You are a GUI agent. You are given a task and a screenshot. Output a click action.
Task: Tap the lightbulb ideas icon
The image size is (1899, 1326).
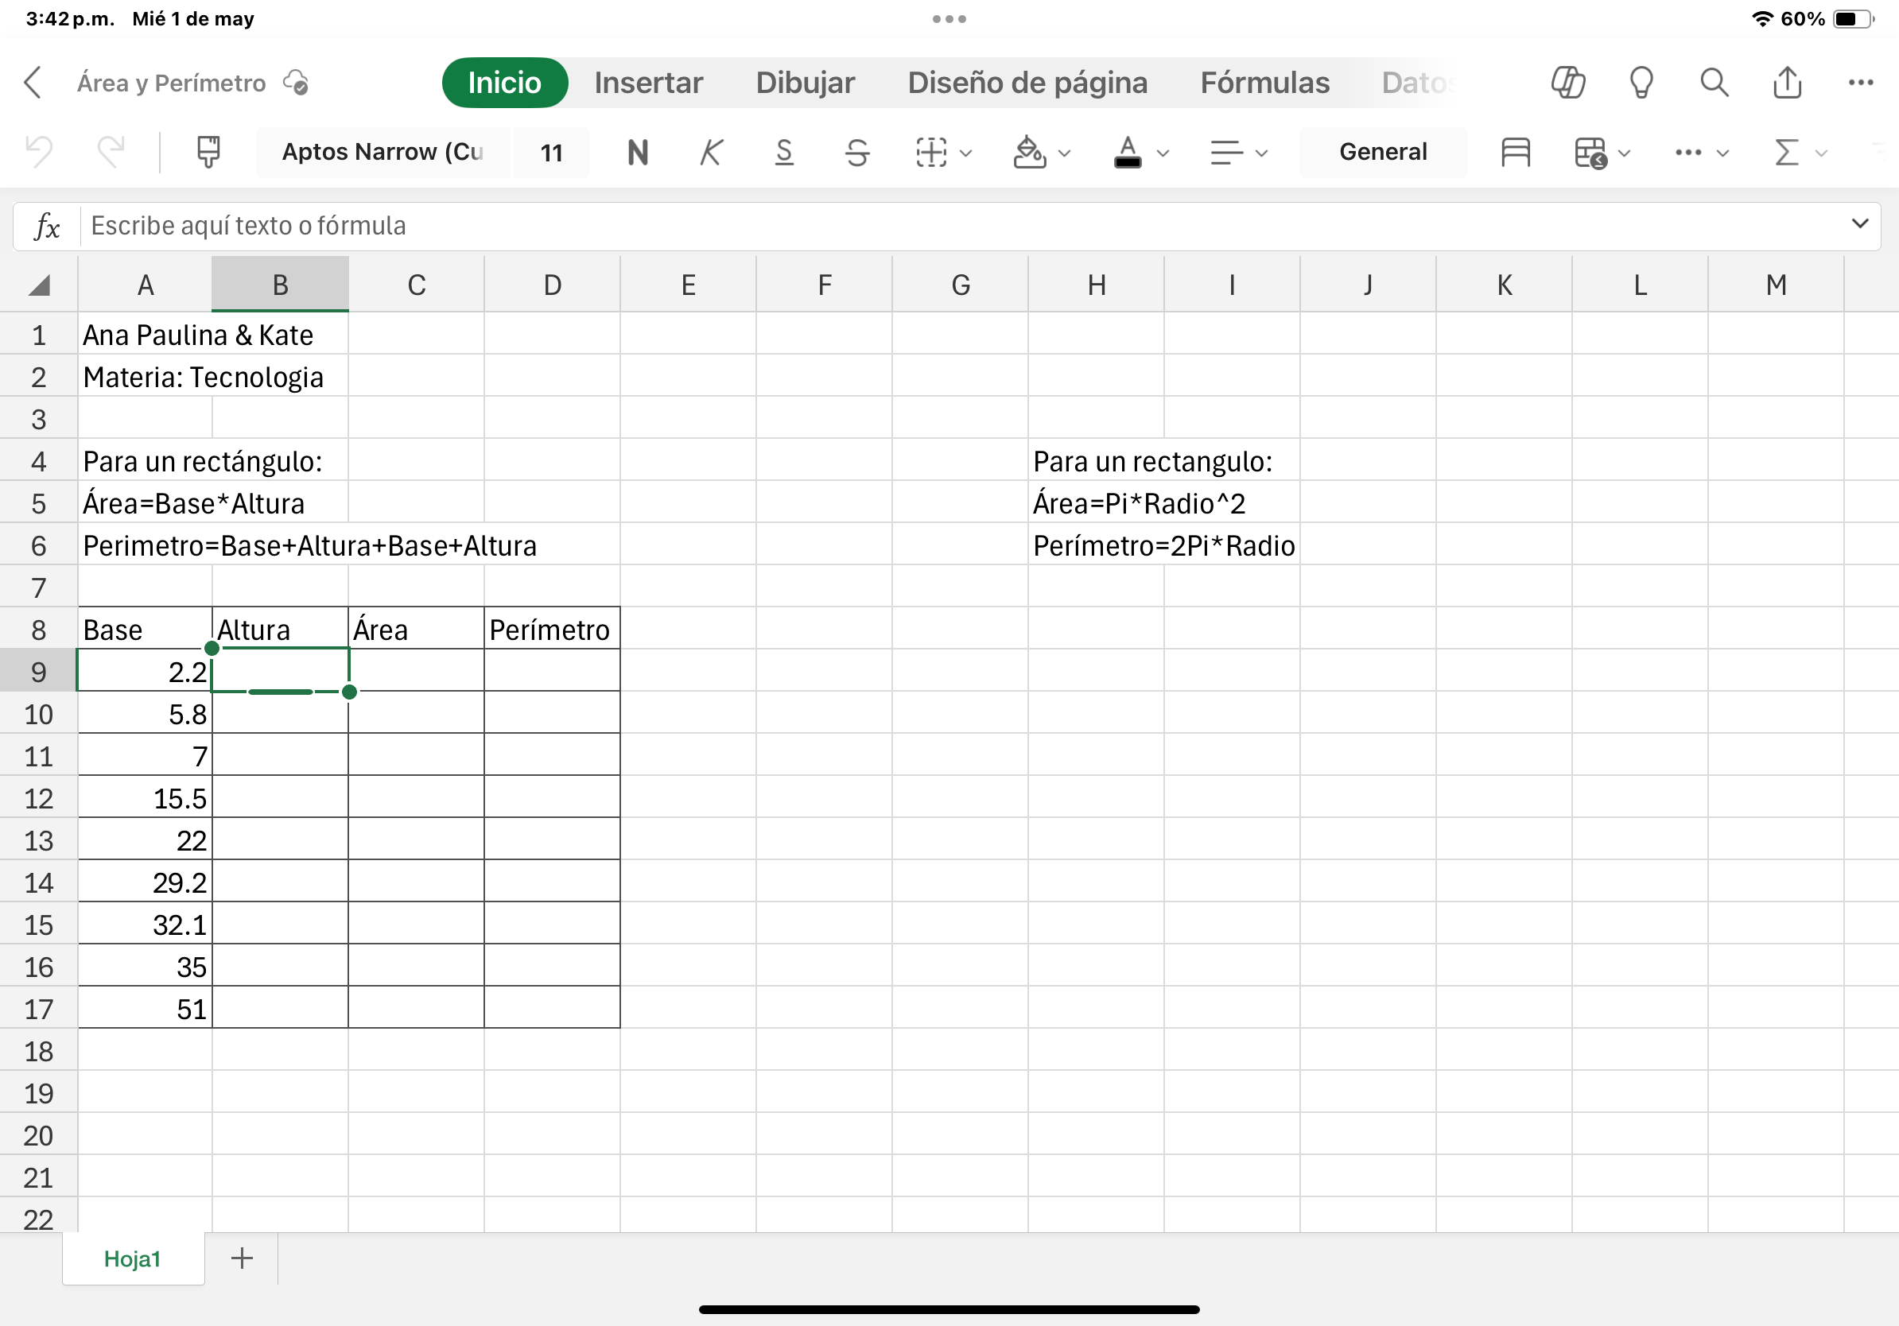tap(1641, 83)
